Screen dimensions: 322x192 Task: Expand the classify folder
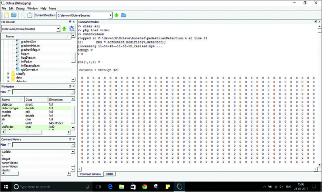tap(8, 74)
